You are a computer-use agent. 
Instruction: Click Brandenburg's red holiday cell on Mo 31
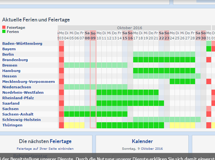[x=209, y=60]
